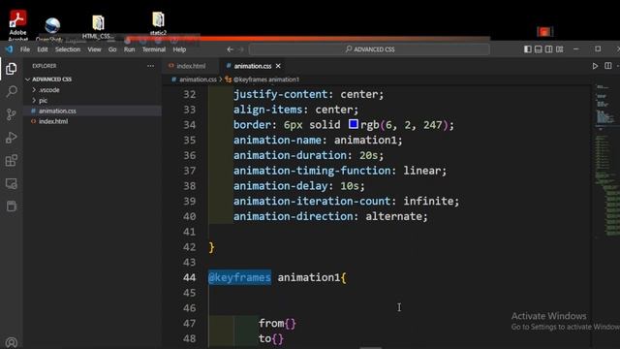Open the HTML_CSS folder on desktop
This screenshot has height=349, width=620.
tap(98, 27)
